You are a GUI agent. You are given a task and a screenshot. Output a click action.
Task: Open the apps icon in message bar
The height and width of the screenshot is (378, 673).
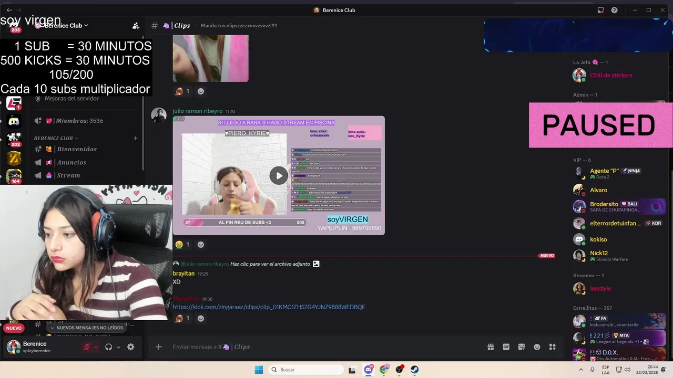click(553, 347)
